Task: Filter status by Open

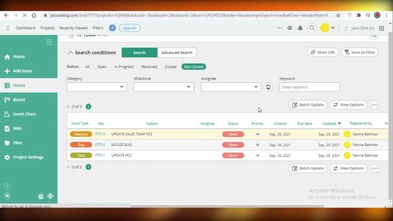Action: click(x=102, y=67)
